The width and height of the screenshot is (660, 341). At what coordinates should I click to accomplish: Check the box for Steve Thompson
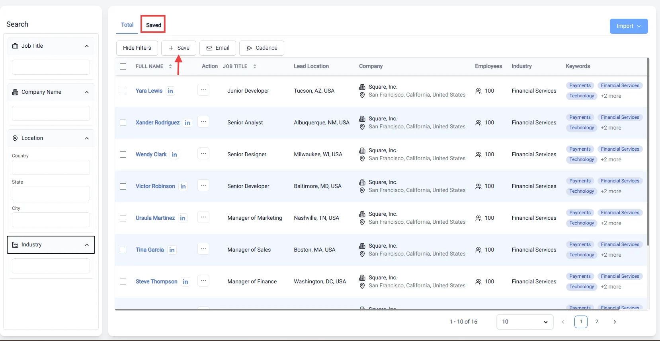(123, 282)
